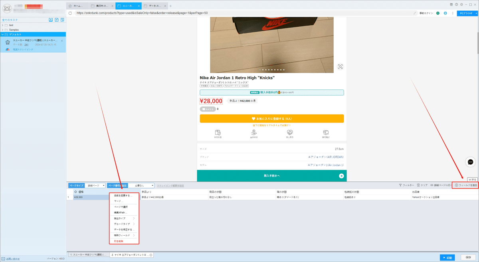479x262 pixels.
Task: Click 詳細ページに行く link button
Action: pyautogui.click(x=441, y=185)
